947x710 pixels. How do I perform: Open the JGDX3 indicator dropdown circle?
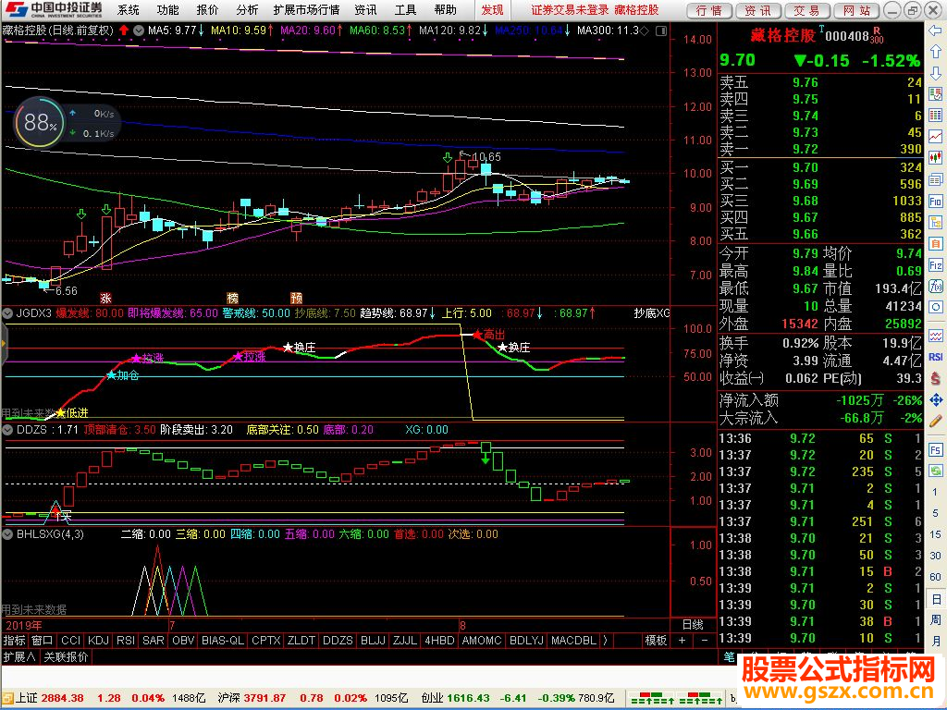[x=7, y=313]
